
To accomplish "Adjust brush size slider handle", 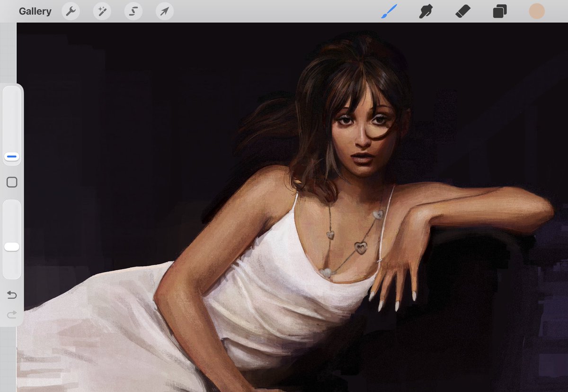I will (12, 156).
